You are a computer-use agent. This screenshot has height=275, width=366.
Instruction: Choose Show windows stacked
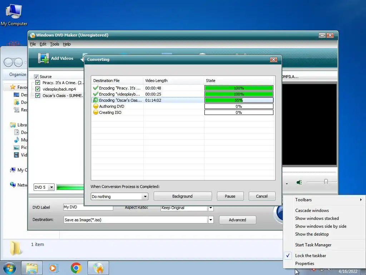[317, 218]
